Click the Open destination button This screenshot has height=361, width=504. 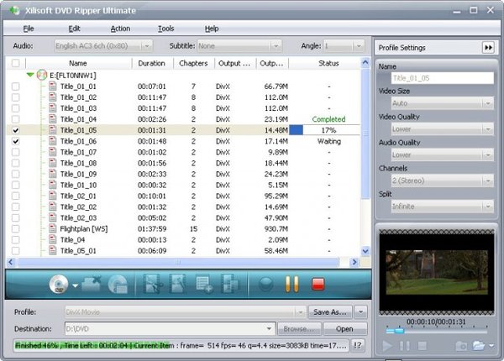344,328
